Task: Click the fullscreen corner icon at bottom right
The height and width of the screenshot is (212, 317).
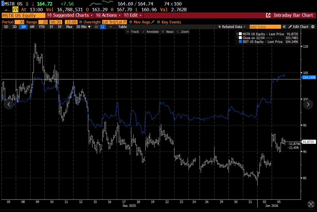Action: [311, 204]
